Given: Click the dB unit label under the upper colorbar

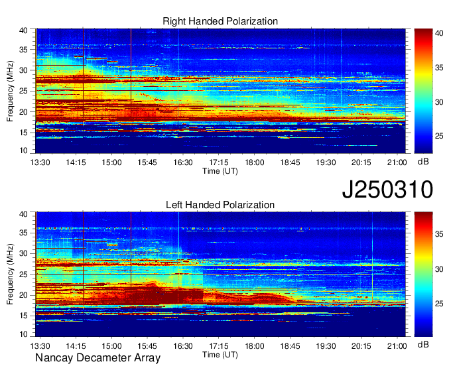Looking at the screenshot, I should (423, 162).
